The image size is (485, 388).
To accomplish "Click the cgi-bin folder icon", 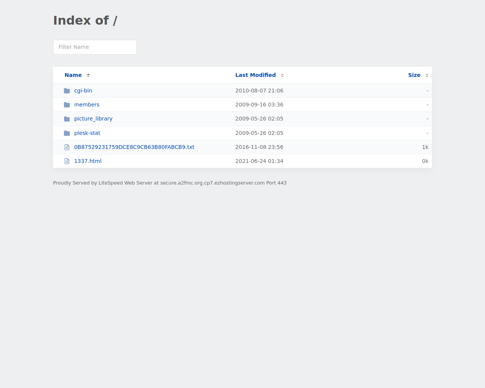I will pyautogui.click(x=67, y=91).
